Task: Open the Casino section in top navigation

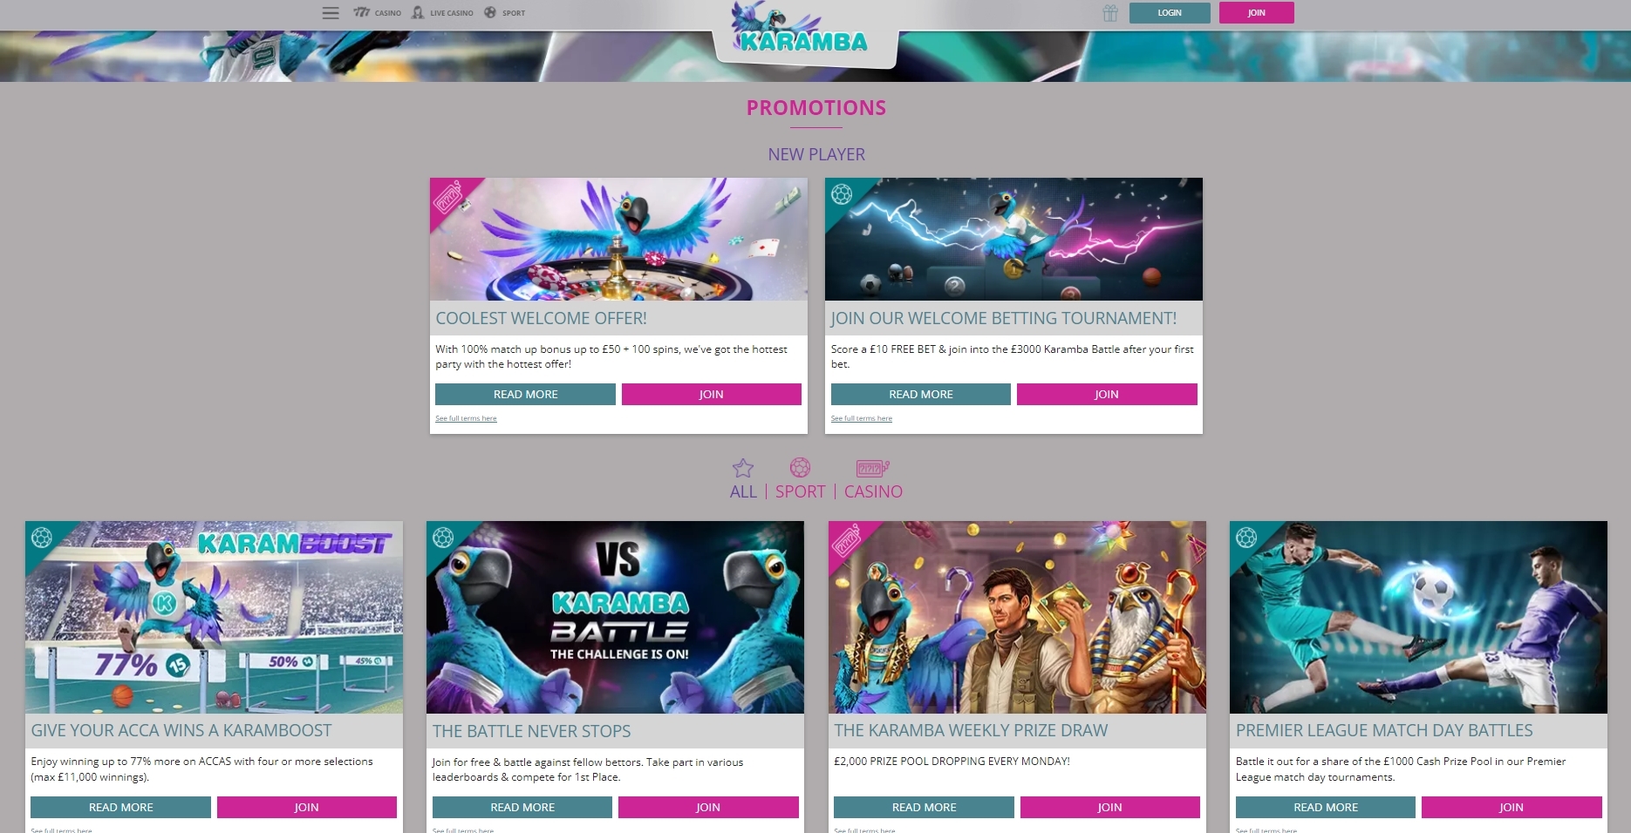Action: pyautogui.click(x=378, y=13)
